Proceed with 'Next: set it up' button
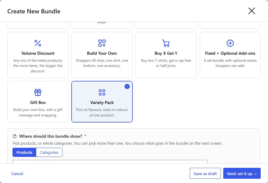The width and height of the screenshot is (268, 183). tap(242, 173)
